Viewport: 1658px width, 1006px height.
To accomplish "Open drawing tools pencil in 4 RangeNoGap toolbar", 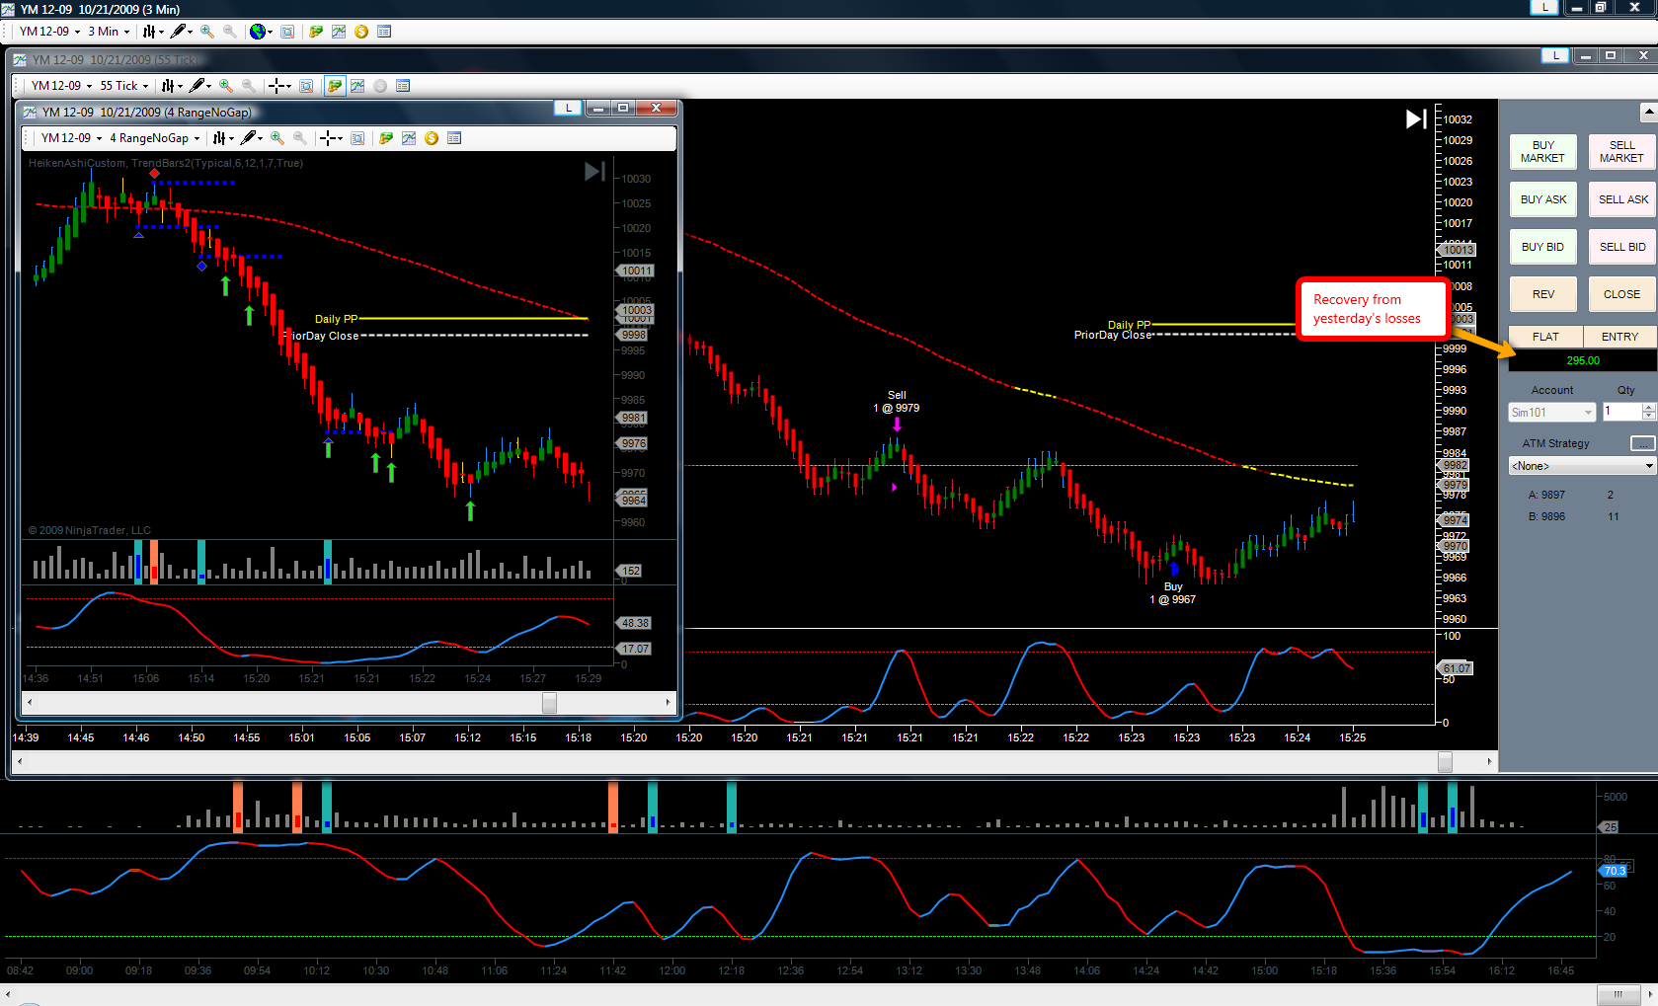I will (x=252, y=138).
